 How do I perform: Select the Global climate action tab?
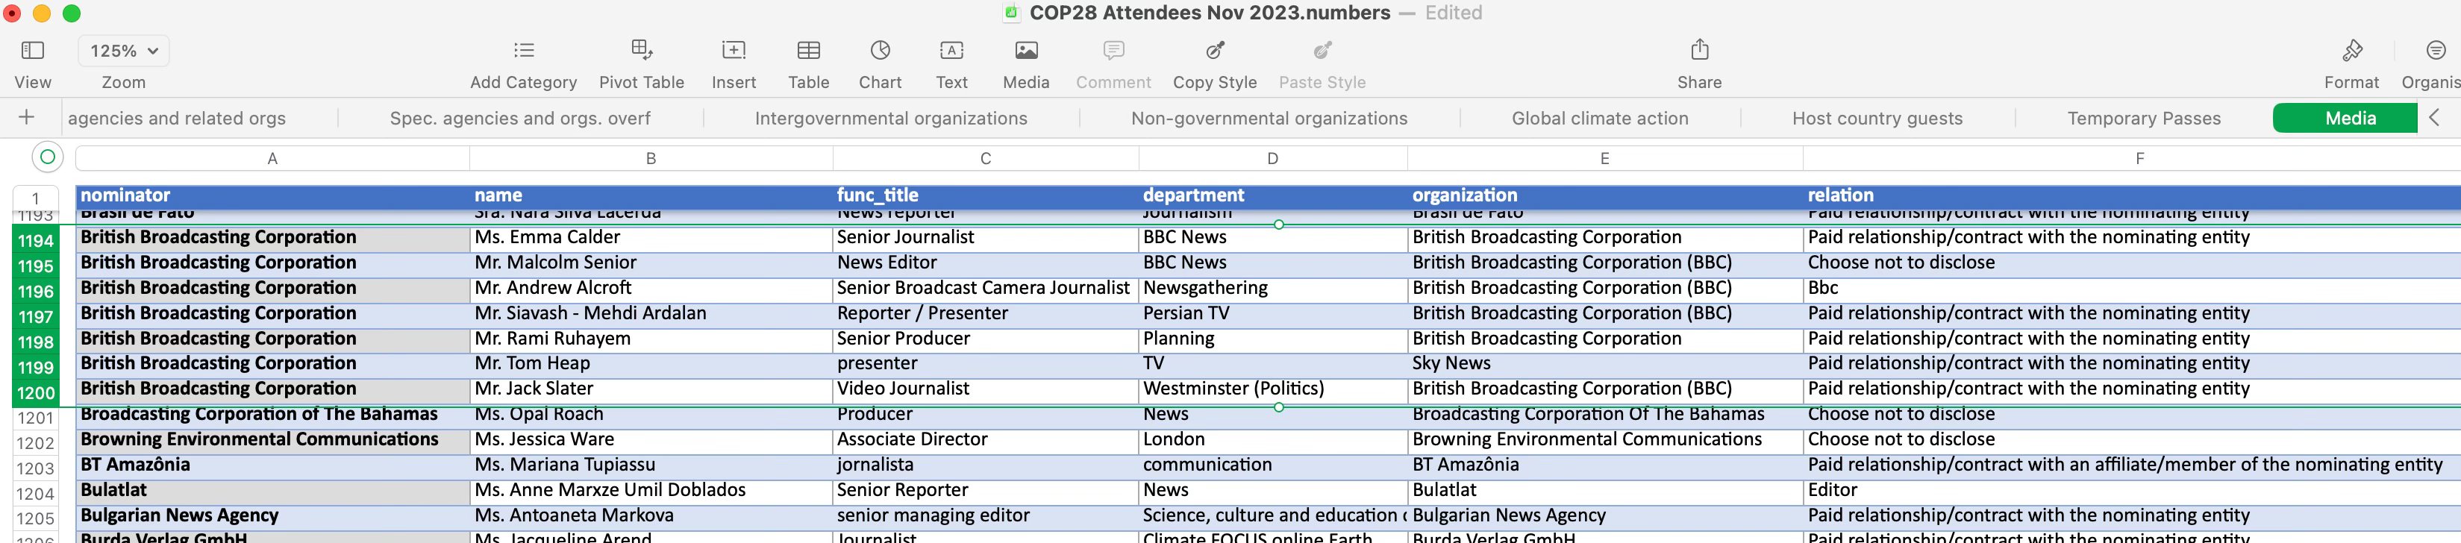pyautogui.click(x=1599, y=119)
